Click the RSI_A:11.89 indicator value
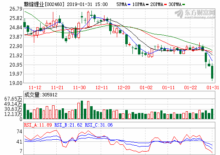This screenshot has height=155, width=220. tap(38, 125)
